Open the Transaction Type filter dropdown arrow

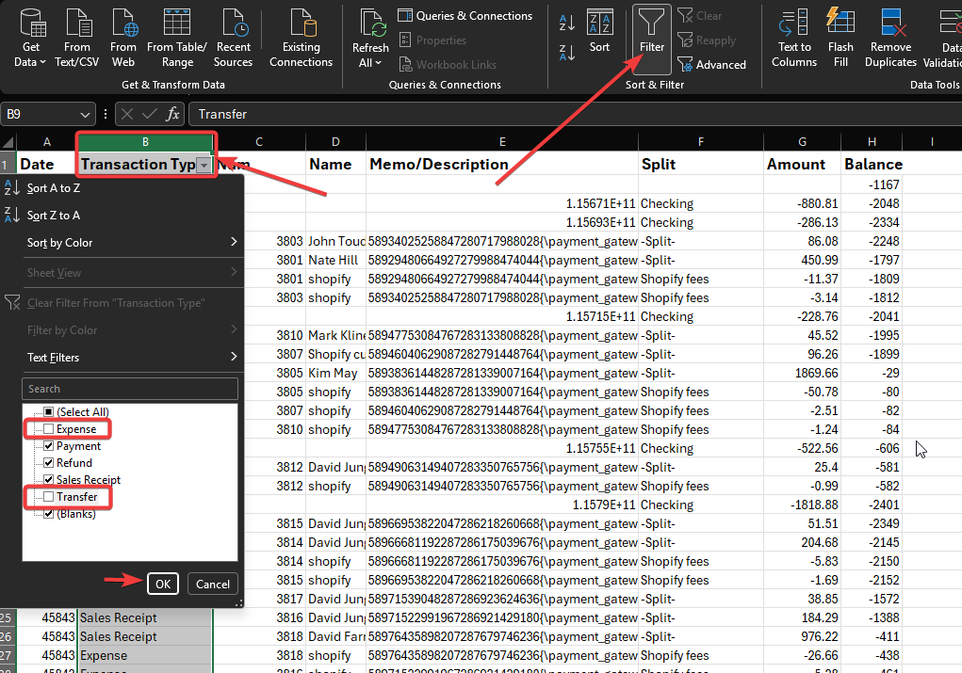pyautogui.click(x=204, y=165)
